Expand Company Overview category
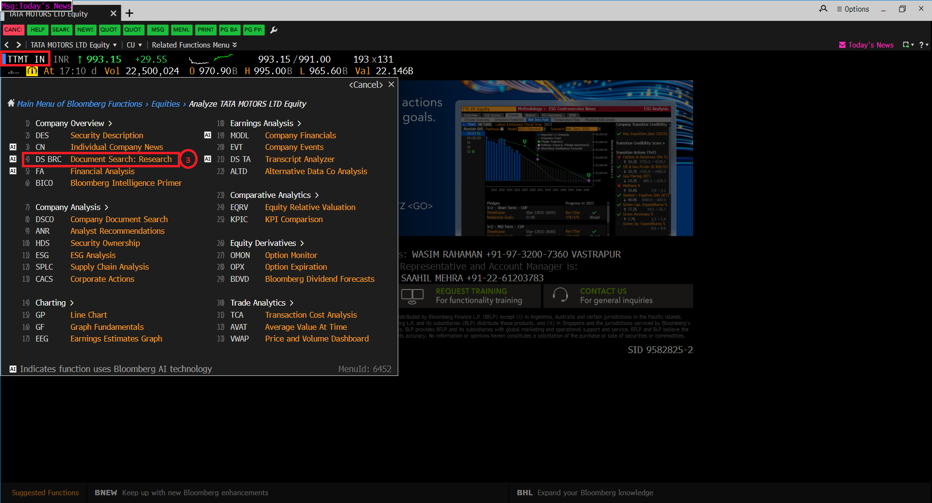This screenshot has width=932, height=503. coord(74,123)
